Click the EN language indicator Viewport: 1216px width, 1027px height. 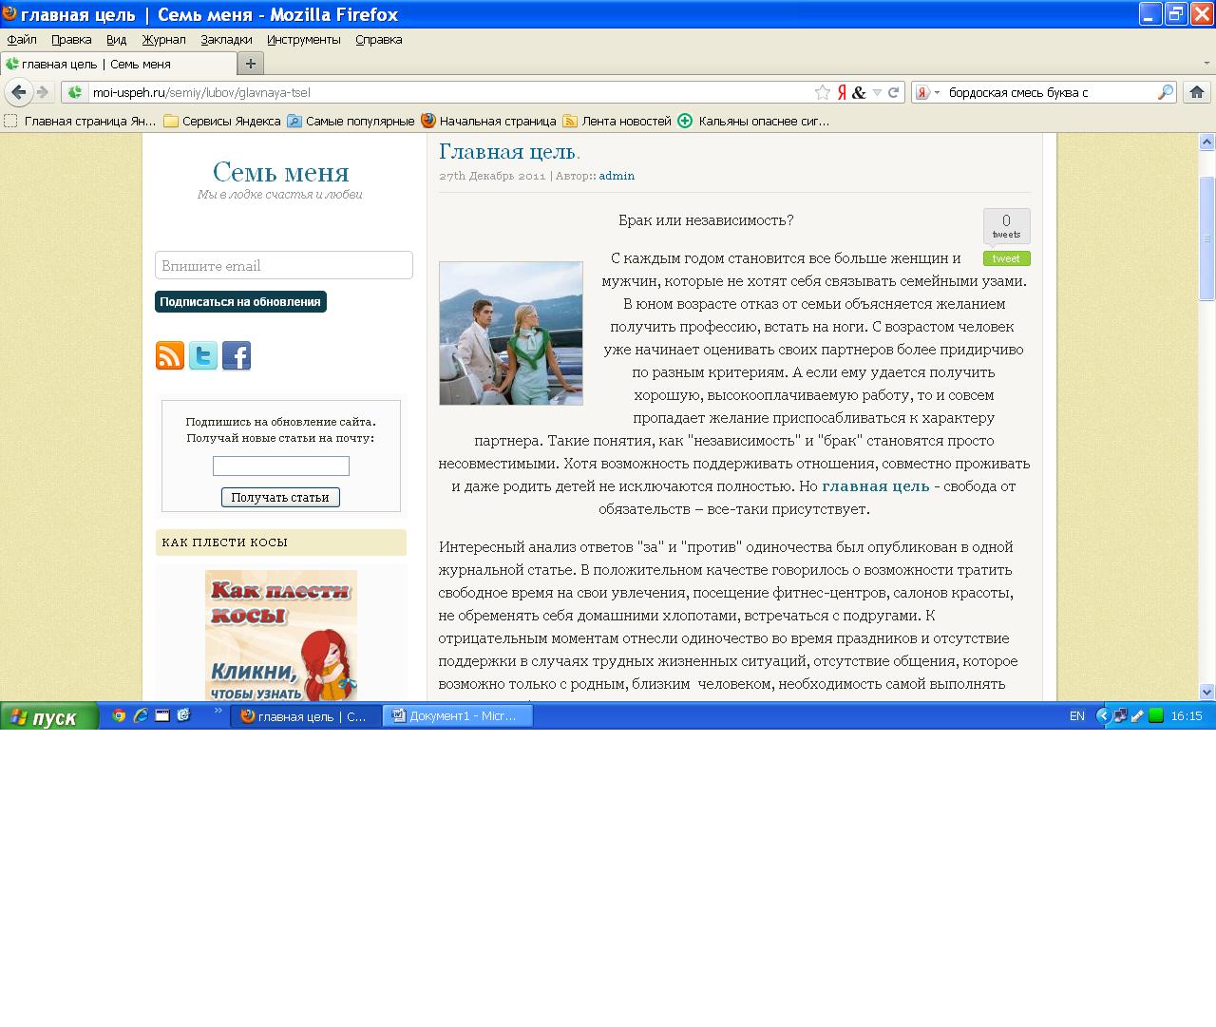point(1077,716)
